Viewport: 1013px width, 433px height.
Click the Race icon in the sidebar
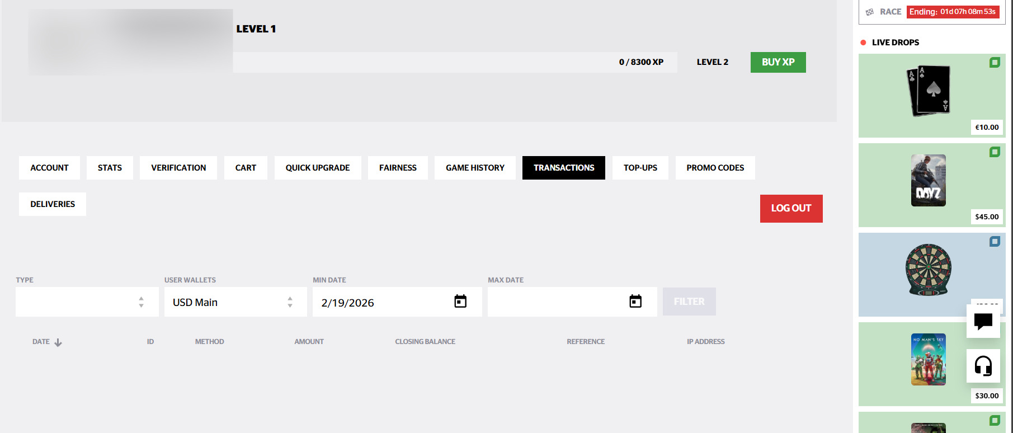(870, 12)
